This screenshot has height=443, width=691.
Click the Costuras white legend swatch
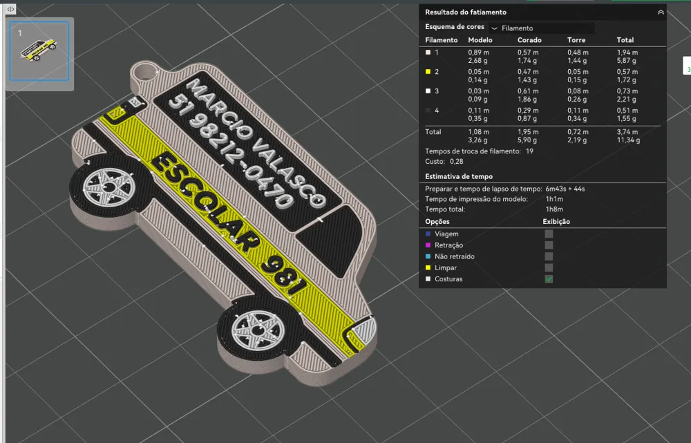tap(428, 279)
